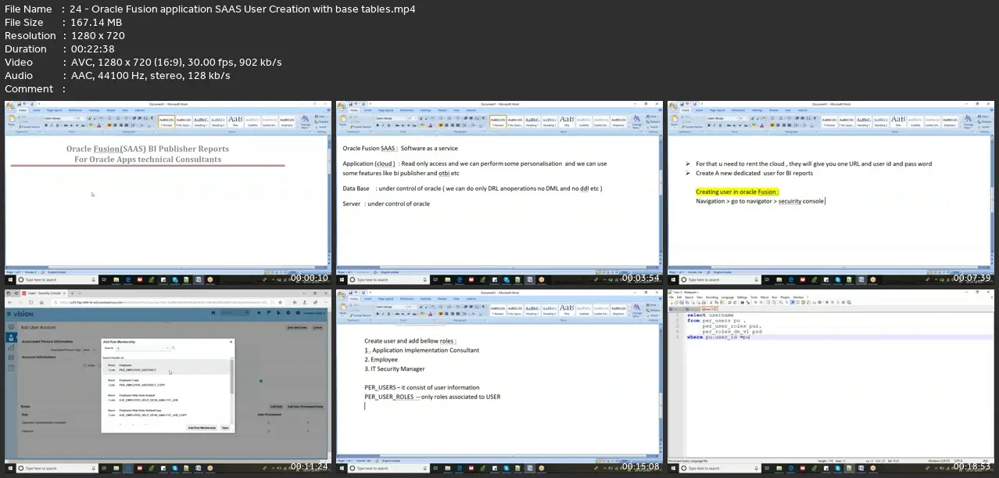
Task: Open the Mailings tab in the 00:03:54 Word thumbnail
Action: point(426,110)
